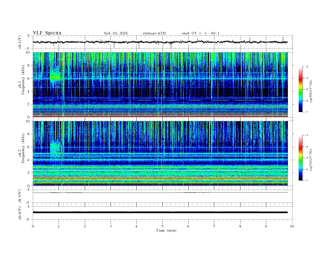Click the time axis tick label "3"
The image size is (329, 254).
point(110,226)
